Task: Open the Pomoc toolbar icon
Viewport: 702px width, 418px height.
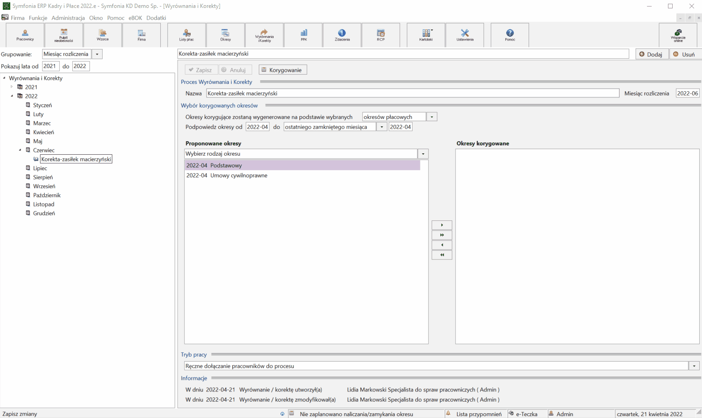Action: 510,35
